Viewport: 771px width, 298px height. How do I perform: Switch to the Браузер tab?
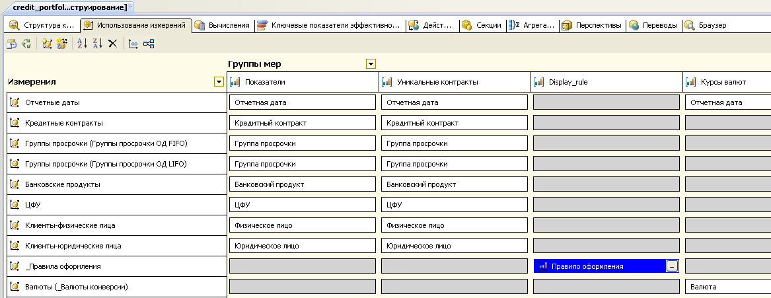(706, 25)
